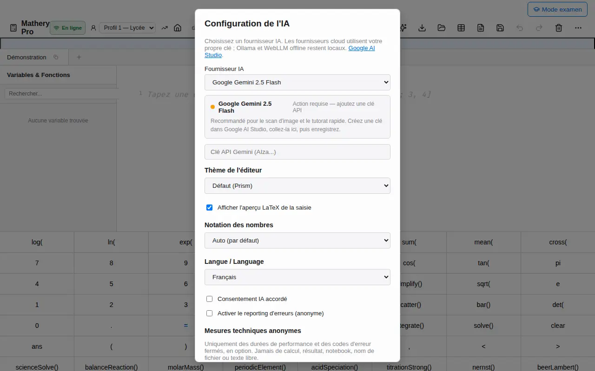
Task: Enable Consentement IA accordé checkbox
Action: pos(209,299)
